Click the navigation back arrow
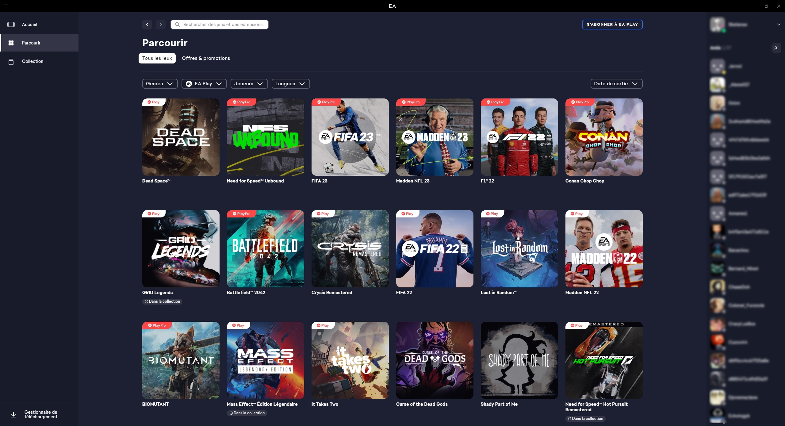Viewport: 785px width, 426px height. (x=147, y=24)
